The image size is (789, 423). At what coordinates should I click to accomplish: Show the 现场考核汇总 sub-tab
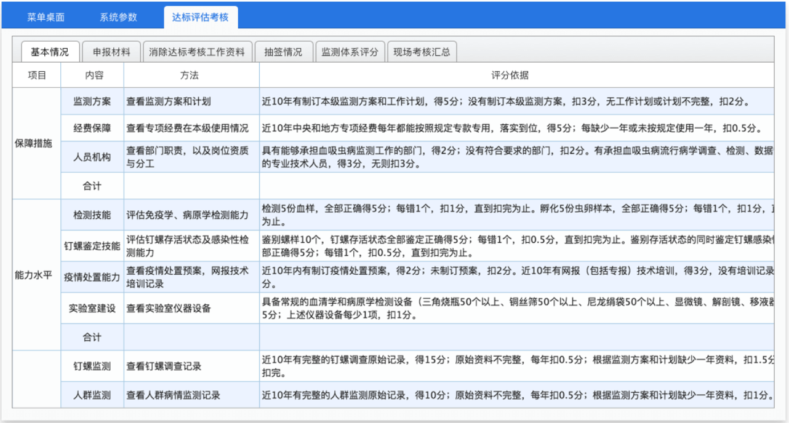coord(422,52)
